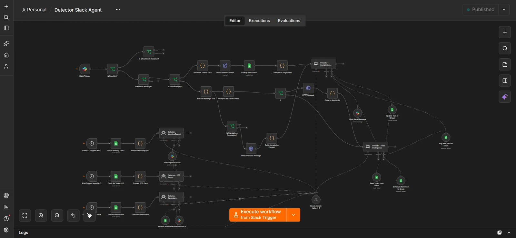Select the HTTP Request globe node
The width and height of the screenshot is (516, 238).
[308, 88]
